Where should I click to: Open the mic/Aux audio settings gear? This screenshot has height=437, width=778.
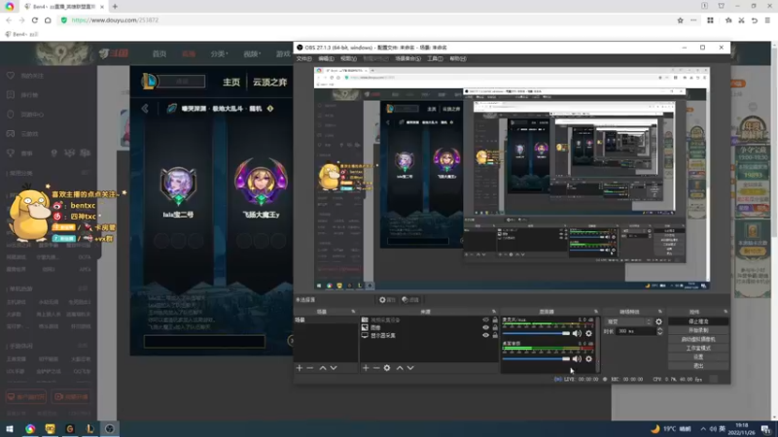tap(589, 333)
